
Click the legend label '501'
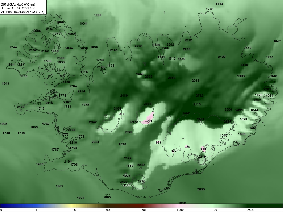point(144,210)
